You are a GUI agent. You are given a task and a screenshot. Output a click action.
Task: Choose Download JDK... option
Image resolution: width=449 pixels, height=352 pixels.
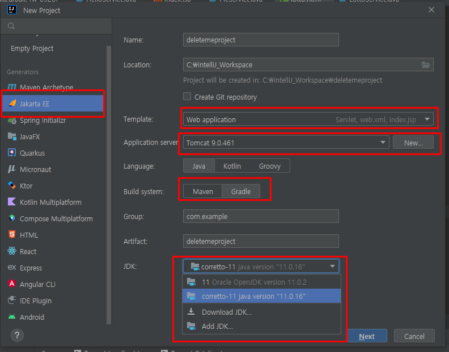[x=262, y=312]
